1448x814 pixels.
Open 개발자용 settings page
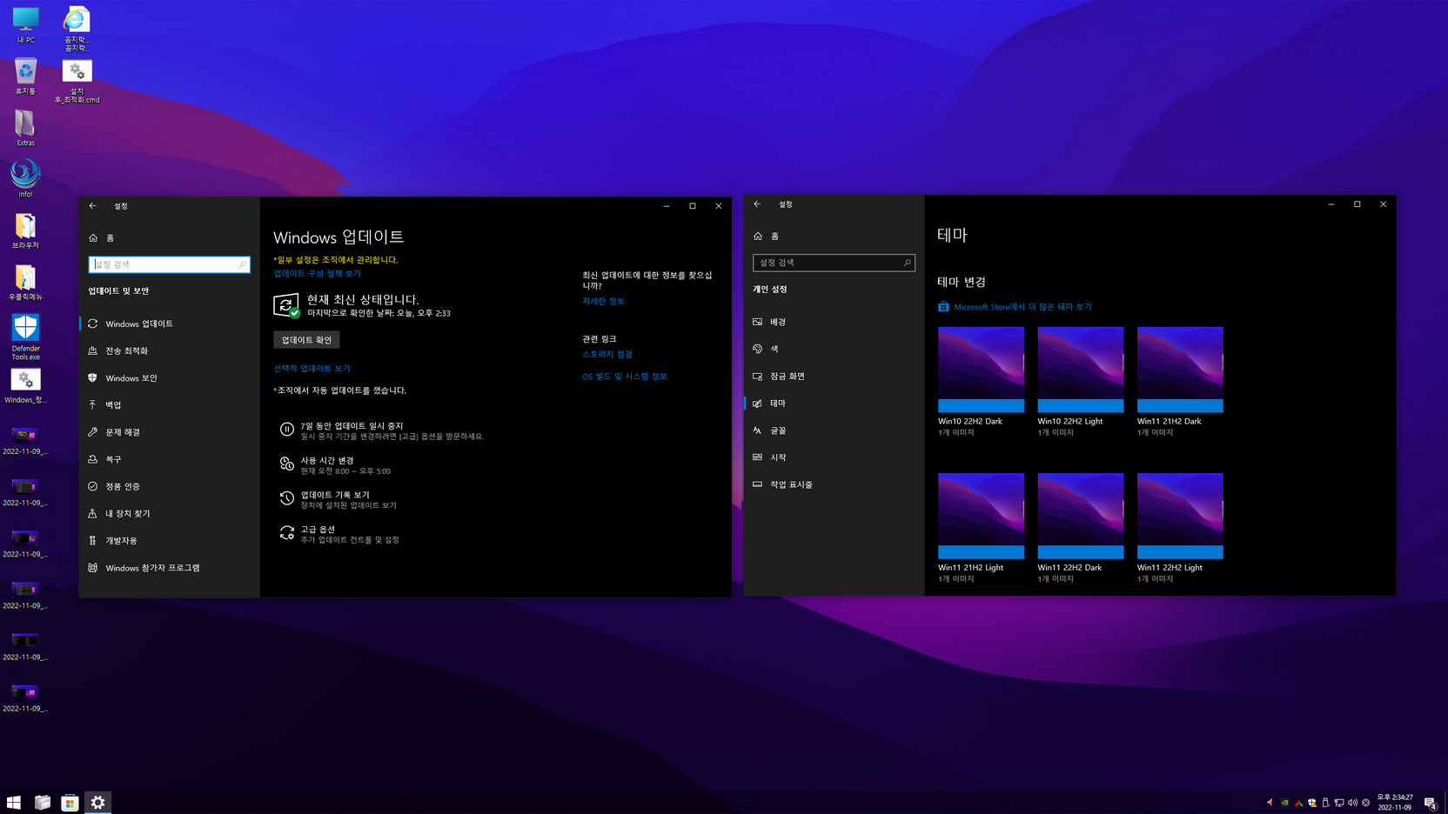[x=169, y=541]
